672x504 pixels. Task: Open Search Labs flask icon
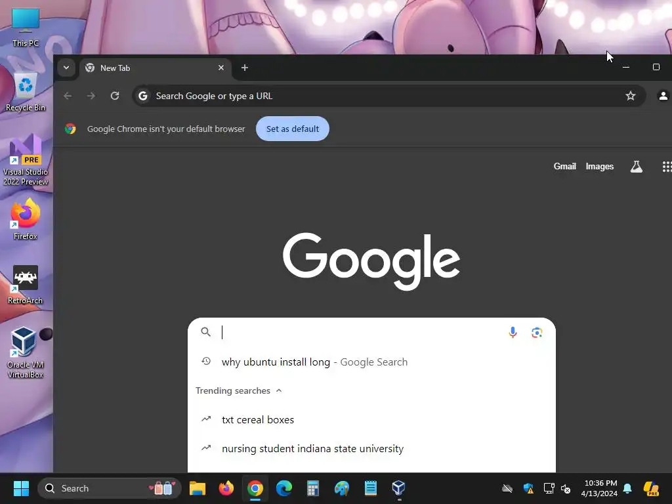pyautogui.click(x=637, y=166)
